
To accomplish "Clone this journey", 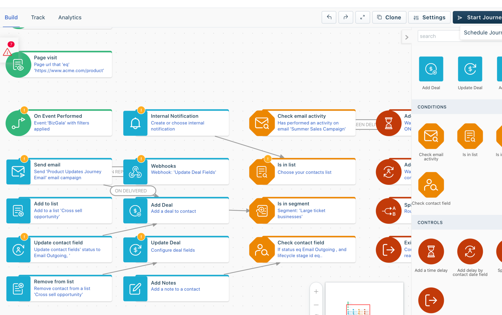I will click(389, 17).
